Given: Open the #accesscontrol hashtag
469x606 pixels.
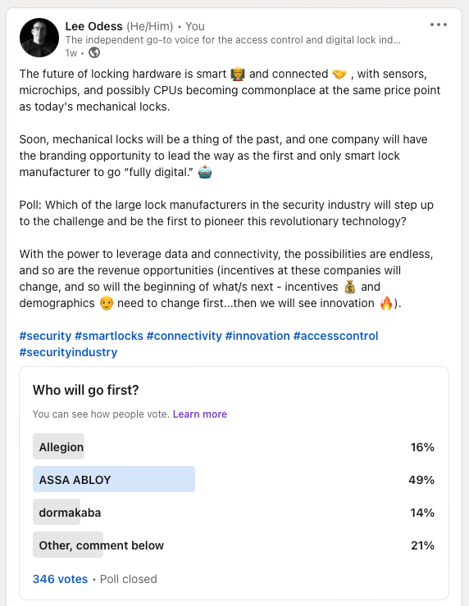Looking at the screenshot, I should [335, 336].
